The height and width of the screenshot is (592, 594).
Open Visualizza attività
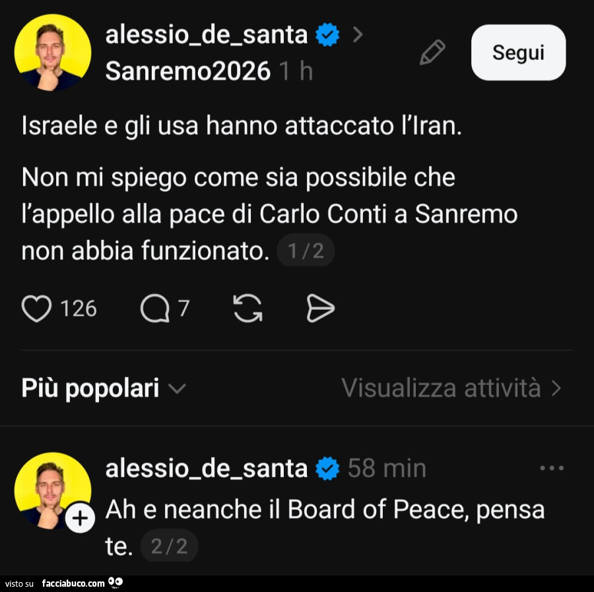click(451, 389)
